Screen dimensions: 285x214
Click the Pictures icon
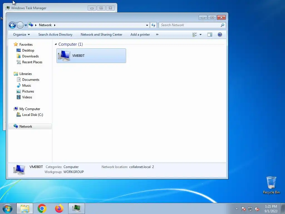(x=19, y=91)
